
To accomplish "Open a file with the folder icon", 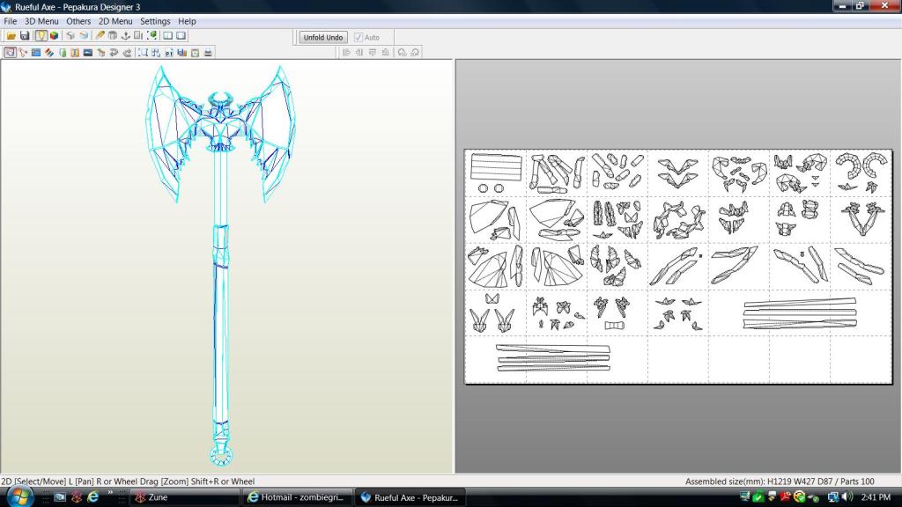I will (11, 35).
